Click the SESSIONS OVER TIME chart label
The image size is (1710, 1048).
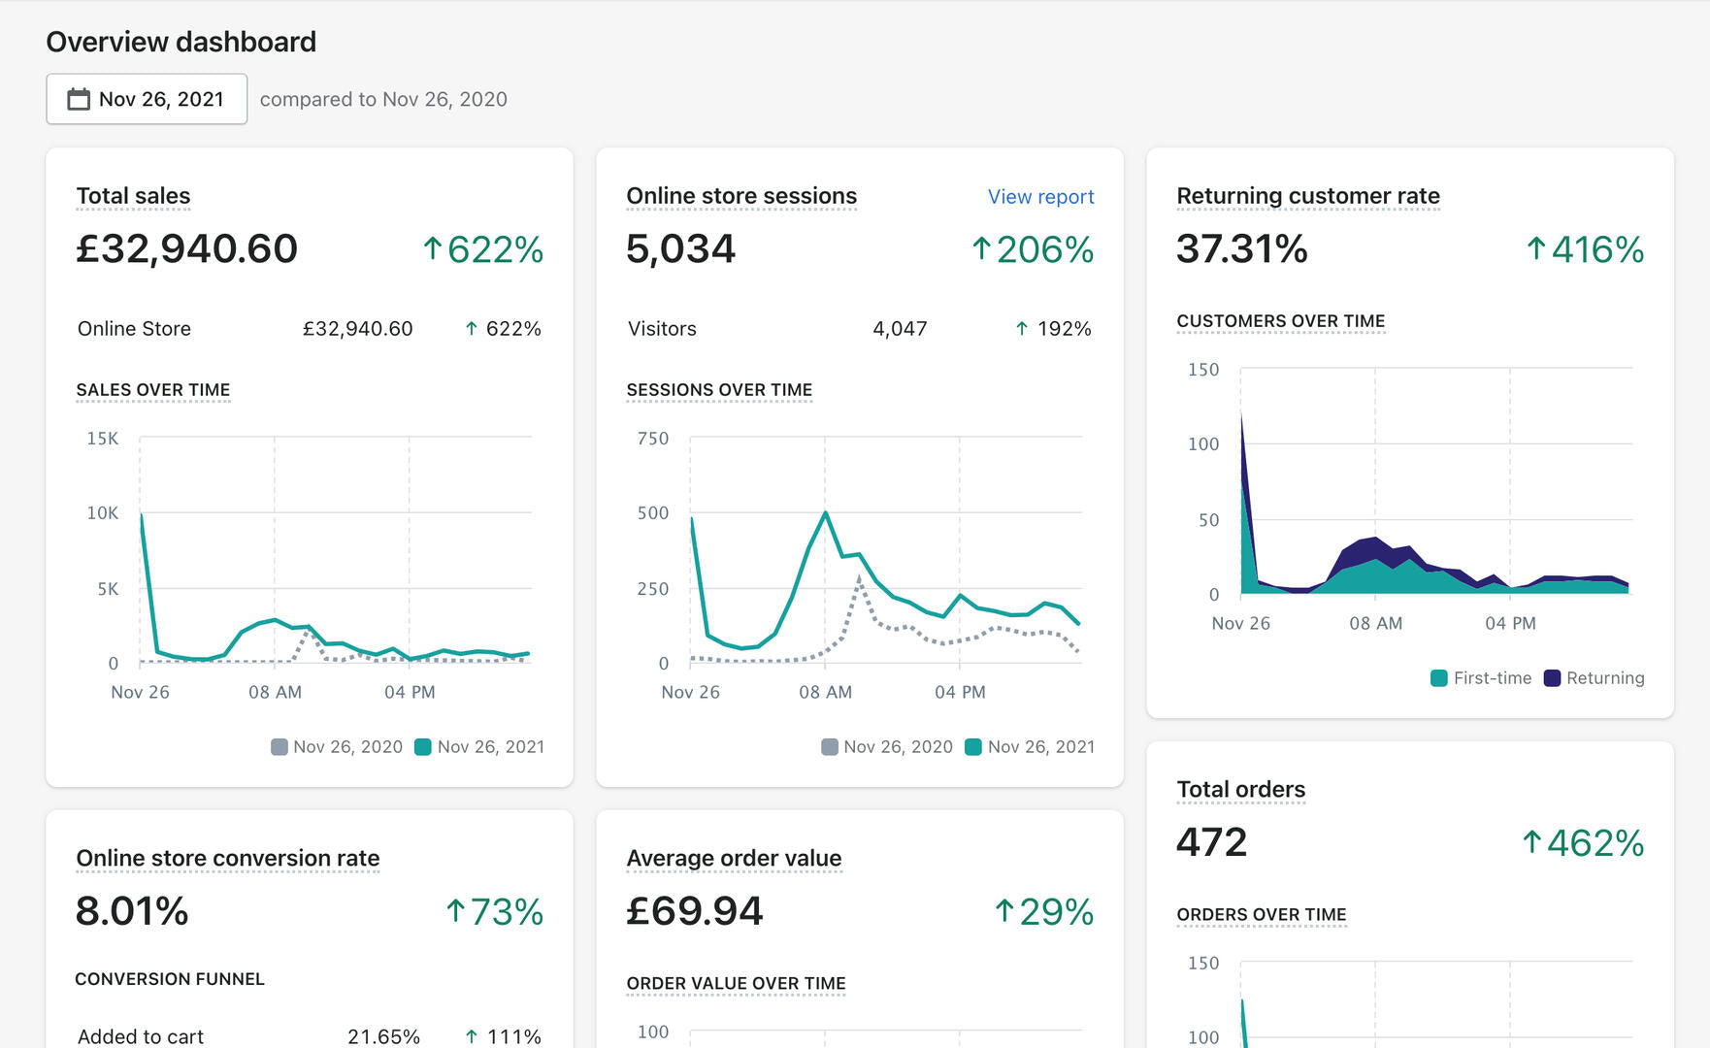click(x=719, y=390)
